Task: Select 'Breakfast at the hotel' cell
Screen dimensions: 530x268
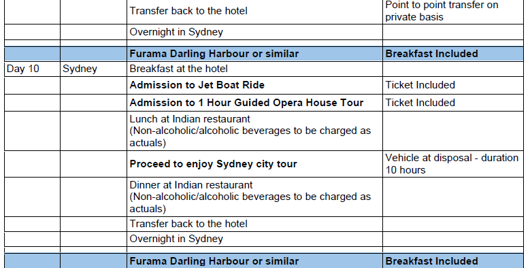Action: pos(254,69)
